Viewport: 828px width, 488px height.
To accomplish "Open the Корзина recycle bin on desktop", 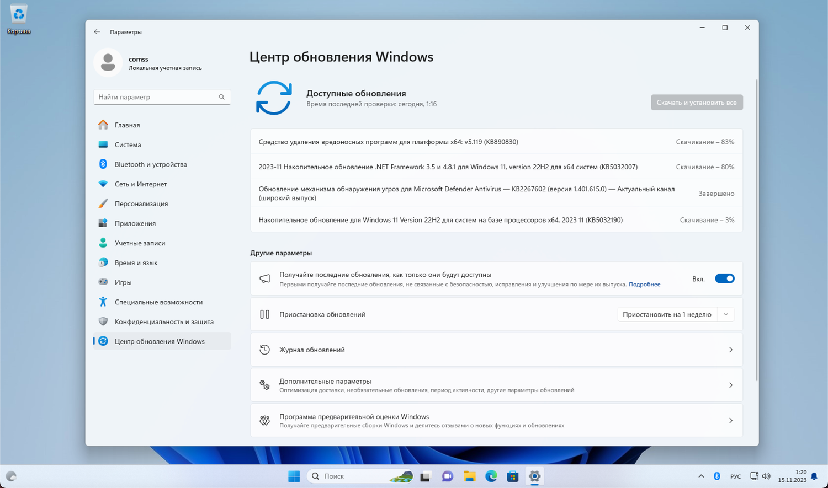I will click(x=19, y=19).
